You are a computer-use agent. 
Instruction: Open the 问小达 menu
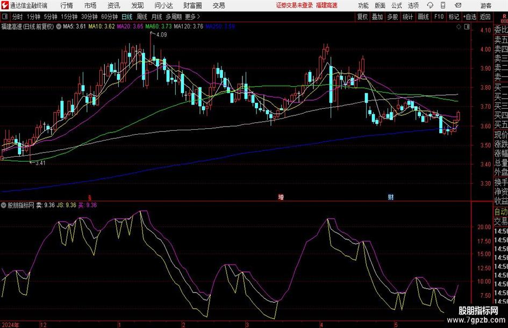pyautogui.click(x=163, y=5)
